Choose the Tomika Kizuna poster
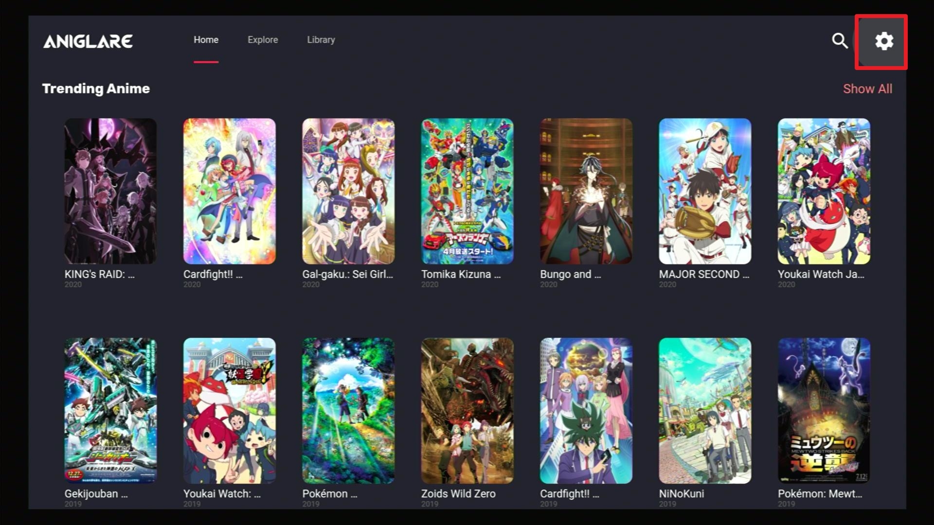This screenshot has height=525, width=934. [467, 191]
